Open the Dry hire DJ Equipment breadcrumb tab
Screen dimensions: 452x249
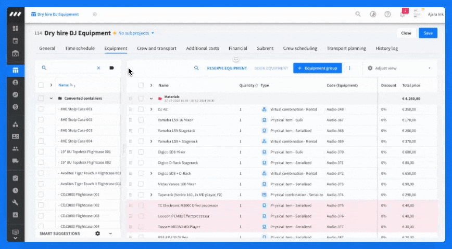coord(55,15)
